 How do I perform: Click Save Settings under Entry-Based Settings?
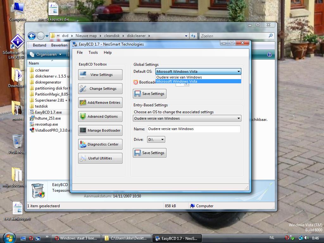(x=150, y=153)
